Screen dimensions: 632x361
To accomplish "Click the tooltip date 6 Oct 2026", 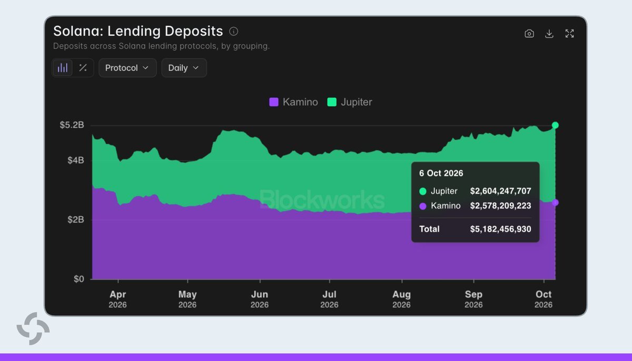I will point(441,173).
